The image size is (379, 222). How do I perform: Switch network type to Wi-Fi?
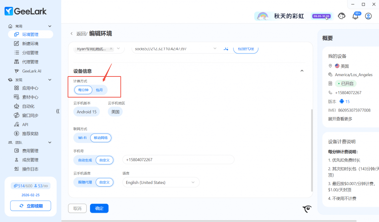(x=82, y=138)
